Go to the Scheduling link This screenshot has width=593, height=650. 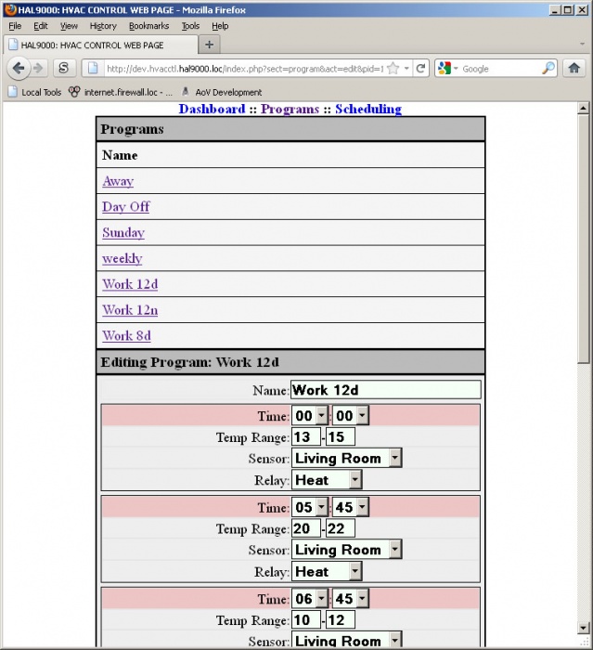click(368, 109)
